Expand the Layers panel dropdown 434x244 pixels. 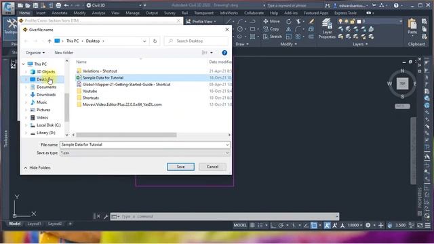coord(360,44)
